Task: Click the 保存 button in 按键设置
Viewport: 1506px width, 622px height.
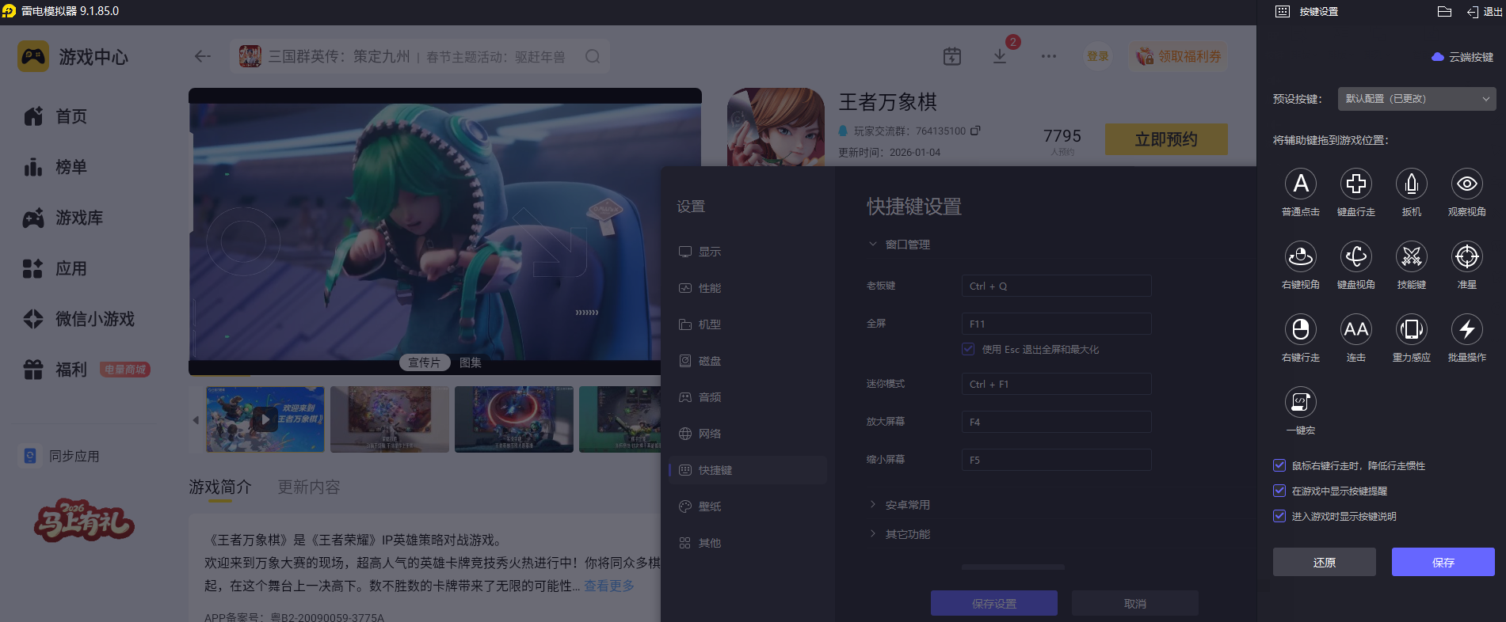Action: (1443, 562)
